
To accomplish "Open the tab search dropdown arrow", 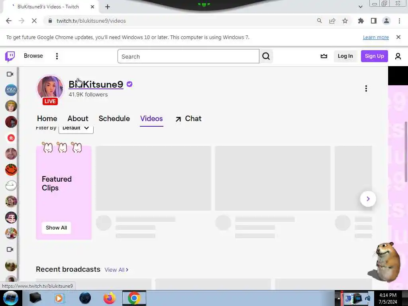I will [x=360, y=7].
